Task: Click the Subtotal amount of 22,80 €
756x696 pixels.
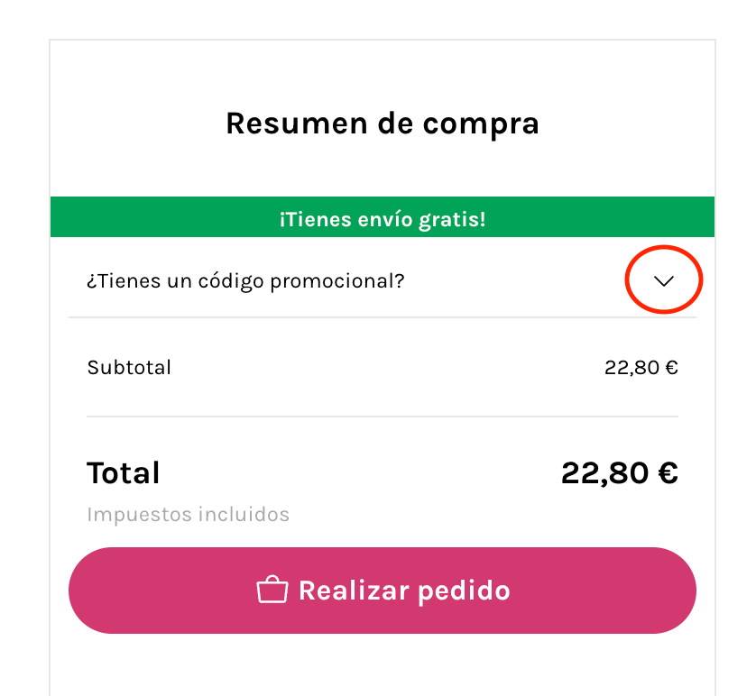Action: pos(641,367)
